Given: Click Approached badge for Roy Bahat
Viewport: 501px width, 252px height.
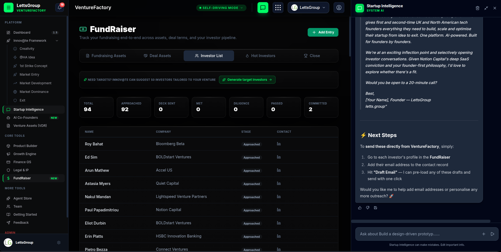Looking at the screenshot, I should click(252, 144).
